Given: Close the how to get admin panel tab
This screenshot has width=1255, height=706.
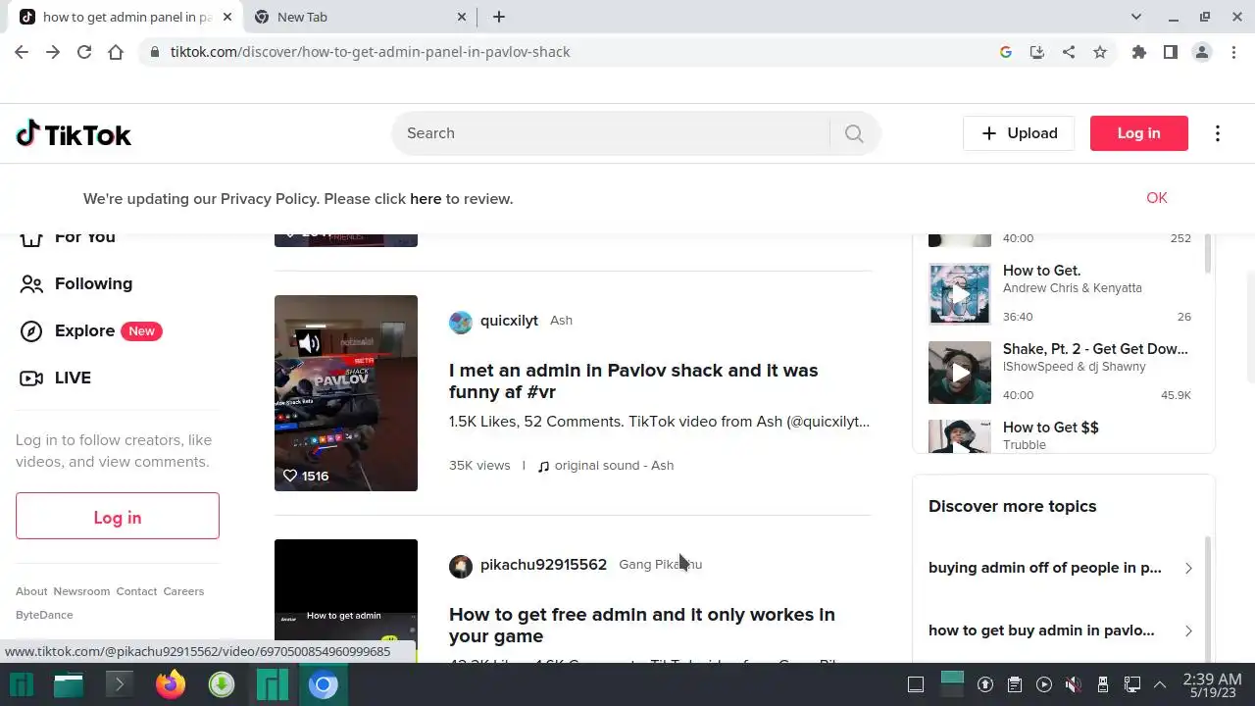Looking at the screenshot, I should point(227,17).
